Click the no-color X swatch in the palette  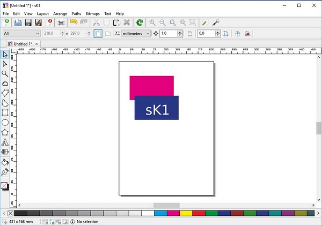pos(11,213)
